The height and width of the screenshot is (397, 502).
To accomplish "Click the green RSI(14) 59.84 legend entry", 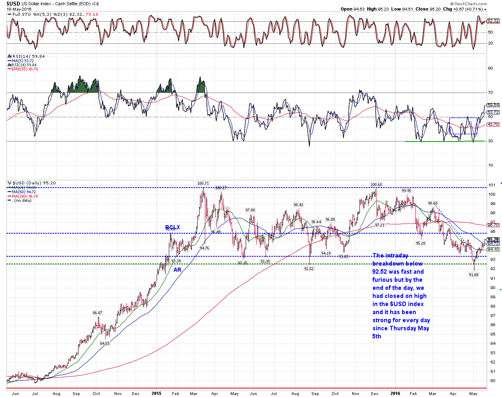I will point(23,65).
